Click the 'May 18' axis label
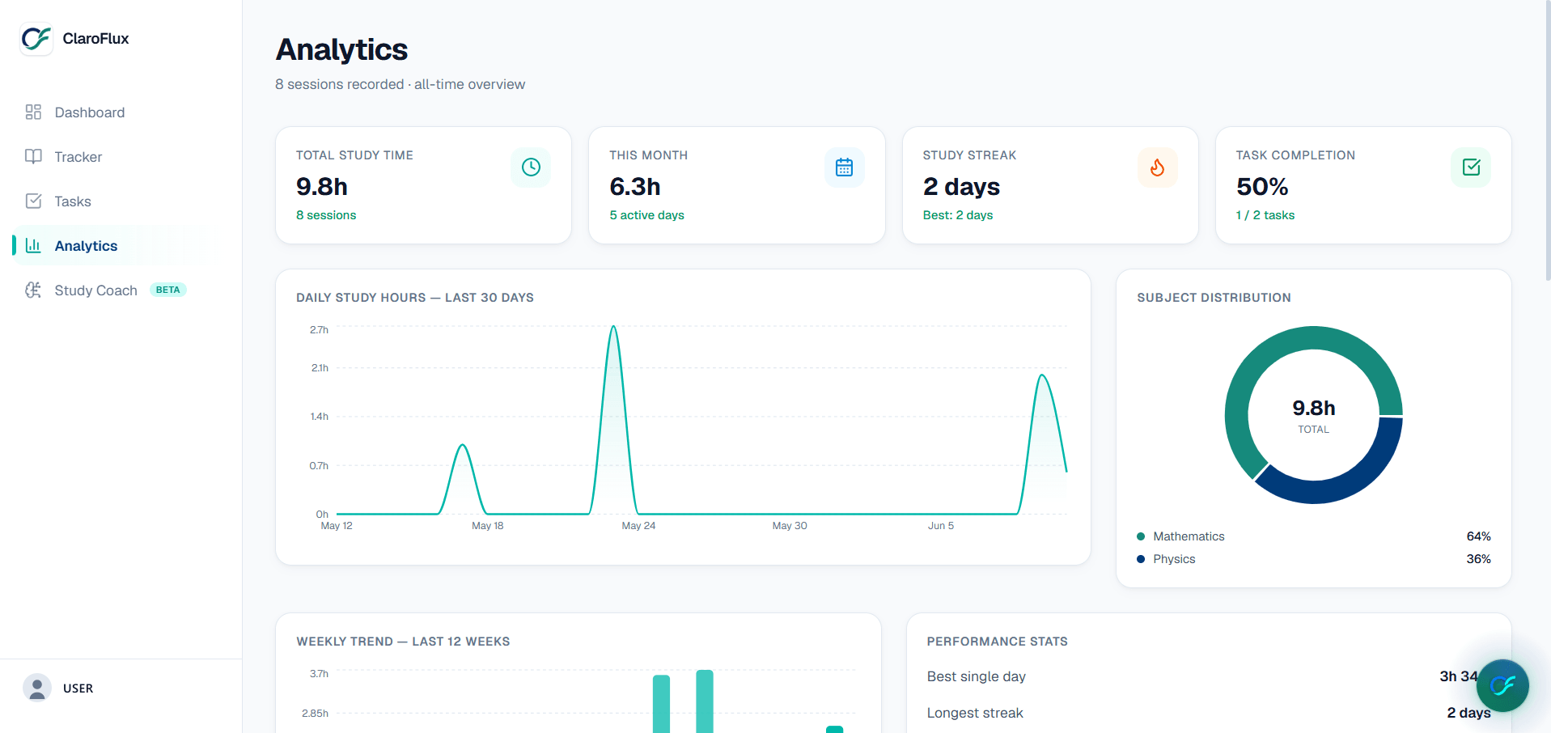The image size is (1551, 733). click(x=487, y=526)
